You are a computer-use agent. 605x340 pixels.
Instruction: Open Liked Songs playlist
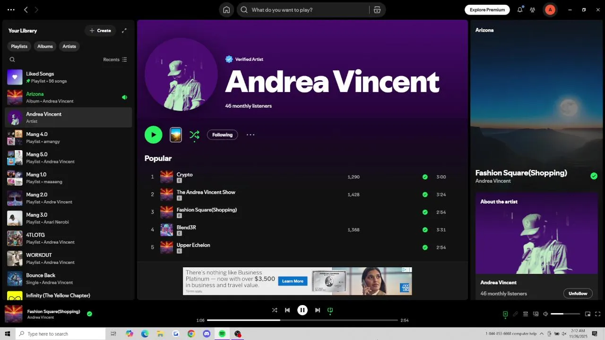tap(68, 77)
